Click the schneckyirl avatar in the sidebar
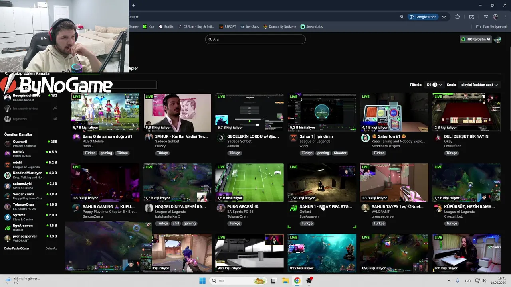This screenshot has width=511, height=287. 8,186
